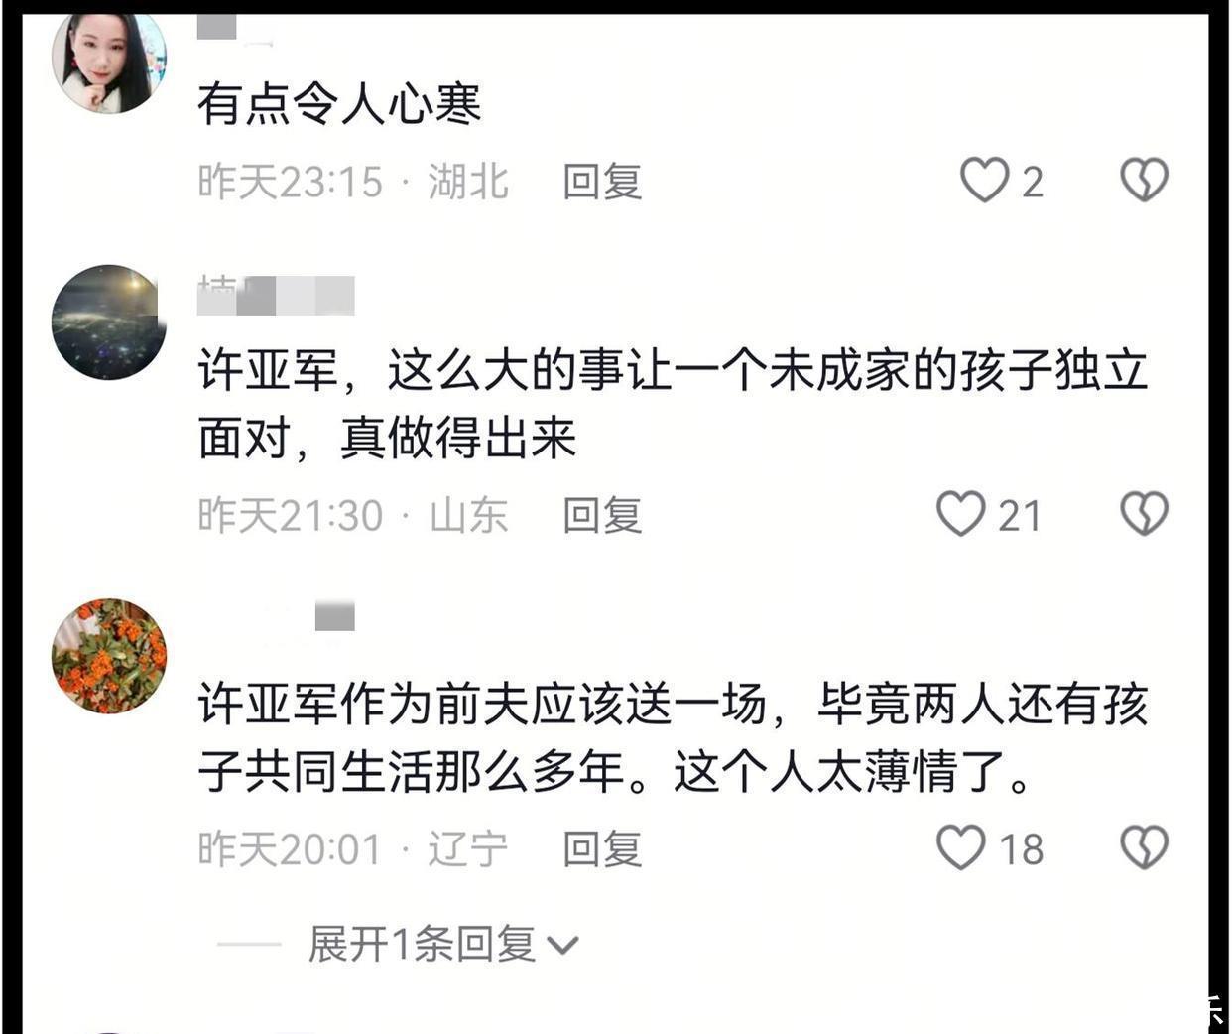Select comment starting 许亚军作为前夫
The image size is (1232, 1034).
673,737
